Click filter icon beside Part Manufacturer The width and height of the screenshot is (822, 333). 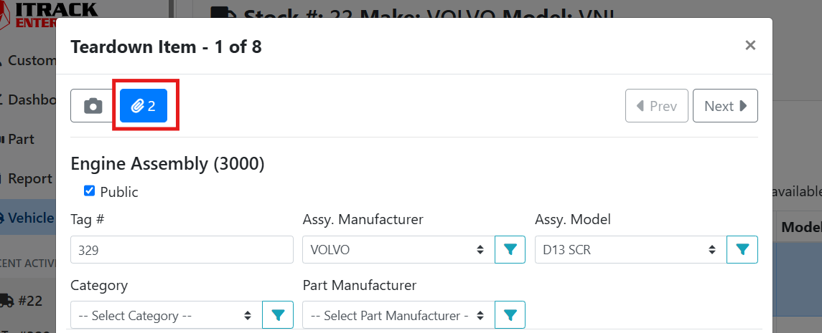(x=510, y=315)
